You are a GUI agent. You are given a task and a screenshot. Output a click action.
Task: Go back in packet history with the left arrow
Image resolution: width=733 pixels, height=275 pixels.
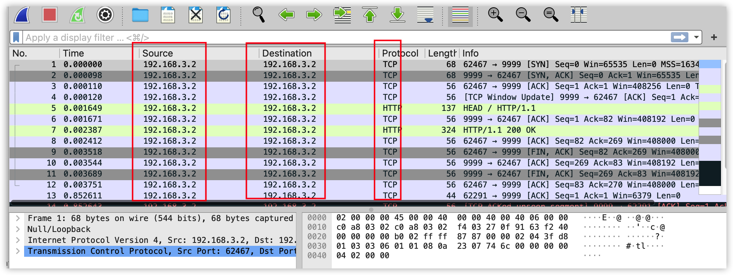click(x=286, y=15)
